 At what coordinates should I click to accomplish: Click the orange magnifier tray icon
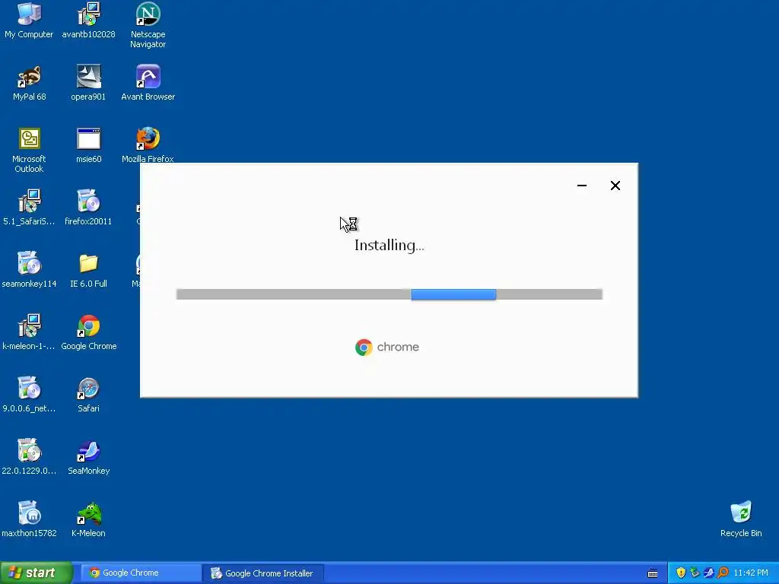click(x=723, y=573)
